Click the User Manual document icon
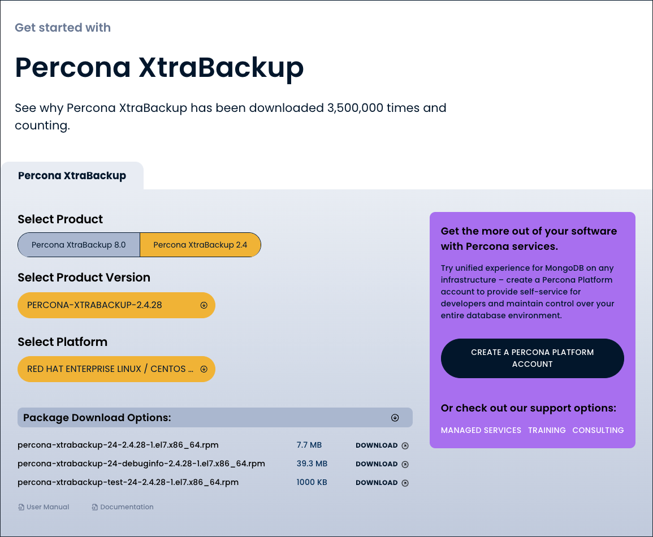653x537 pixels. click(x=21, y=507)
